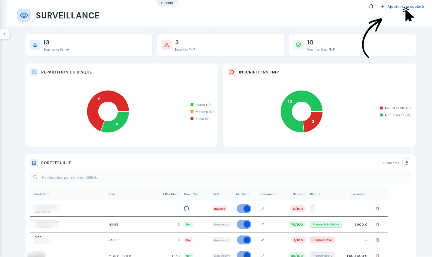The width and height of the screenshot is (432, 257).
Task: Collapse the sidebar with the left chevron
Action: pos(4,34)
